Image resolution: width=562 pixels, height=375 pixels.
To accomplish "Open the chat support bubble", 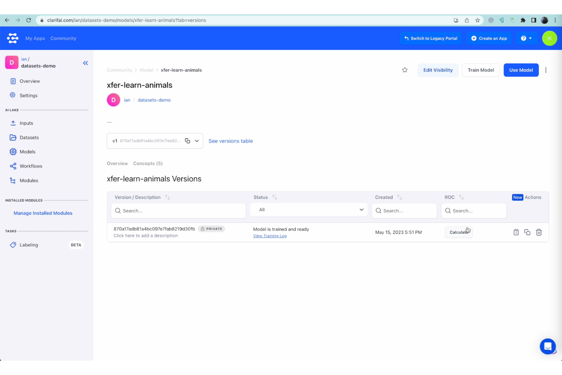I will click(548, 346).
